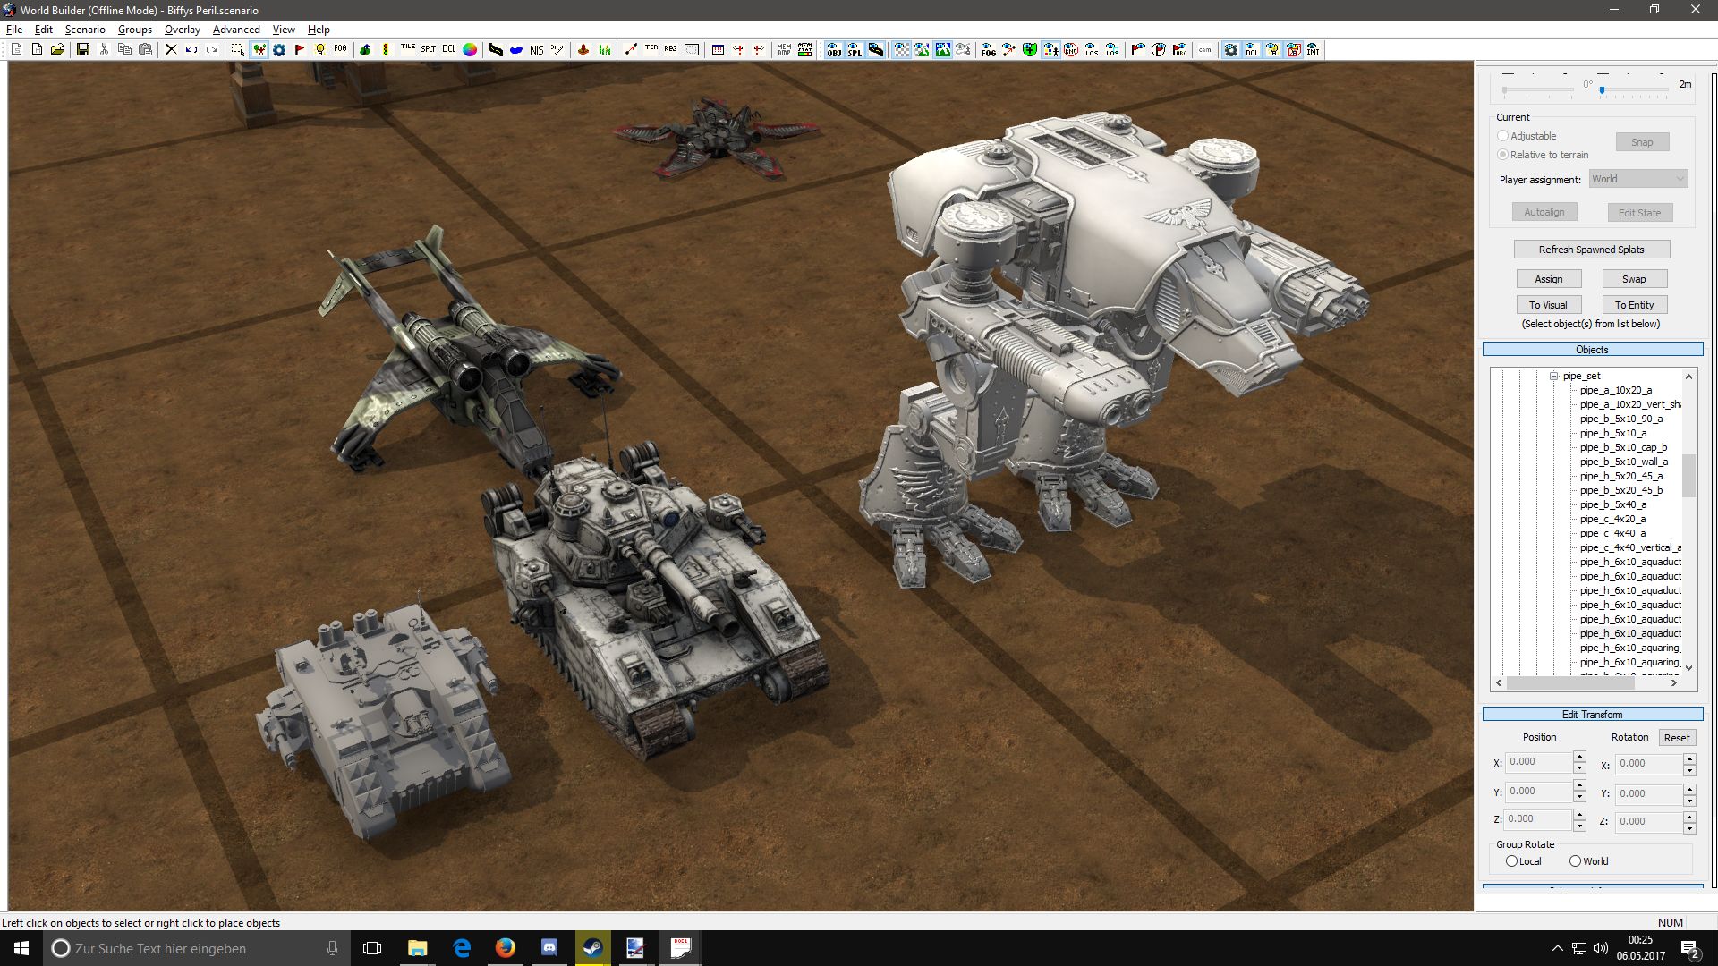Collapse the Objects panel header
Screen dimensions: 1718x966
click(1592, 350)
